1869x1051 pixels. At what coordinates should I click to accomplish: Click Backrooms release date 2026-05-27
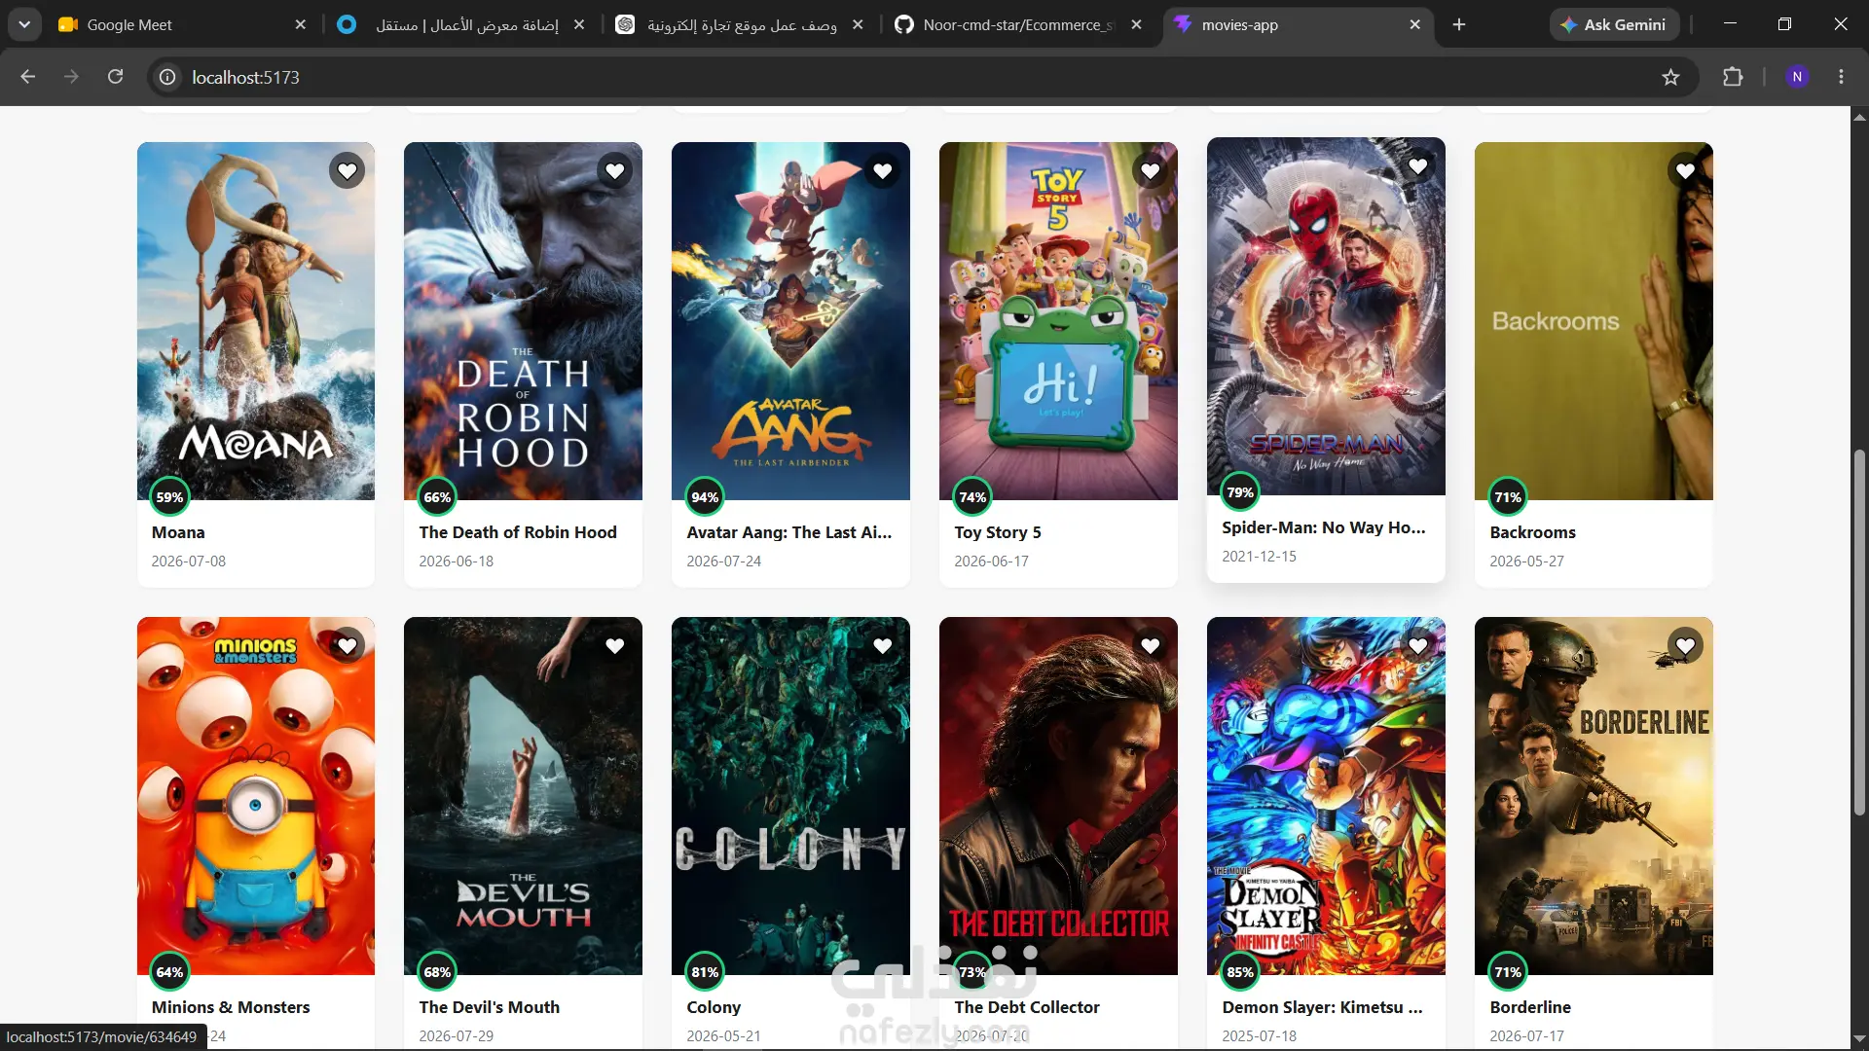tap(1526, 562)
